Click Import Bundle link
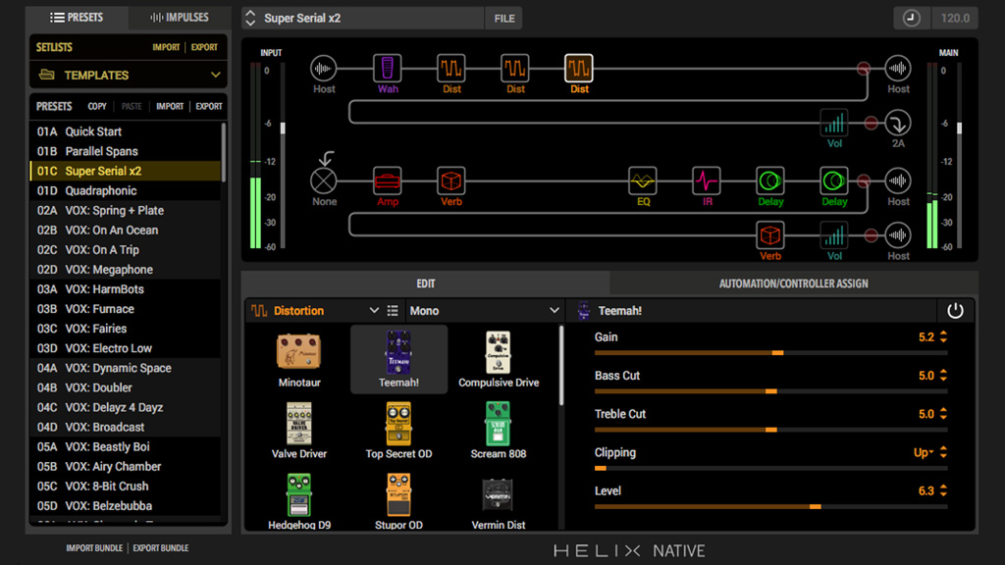The height and width of the screenshot is (565, 1005). point(96,548)
